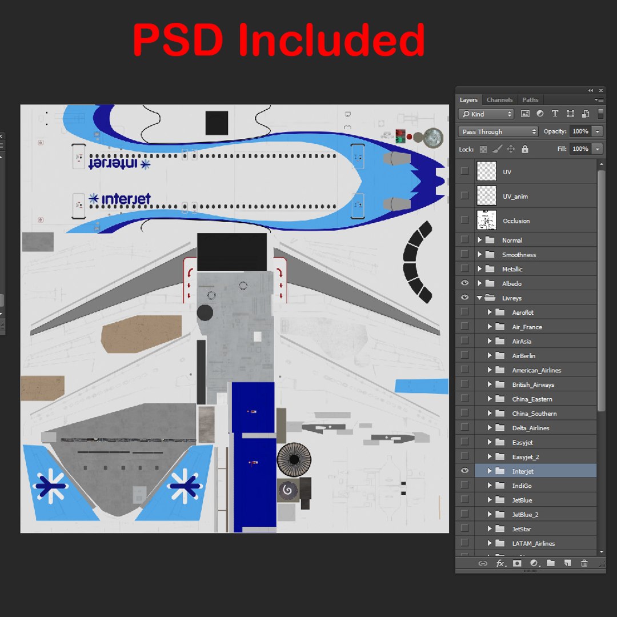Viewport: 617px width, 617px height.
Task: Expand the Normal group
Action: (480, 240)
